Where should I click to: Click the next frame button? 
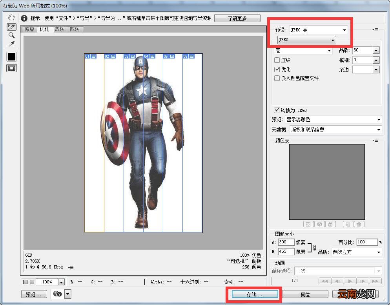point(363,281)
